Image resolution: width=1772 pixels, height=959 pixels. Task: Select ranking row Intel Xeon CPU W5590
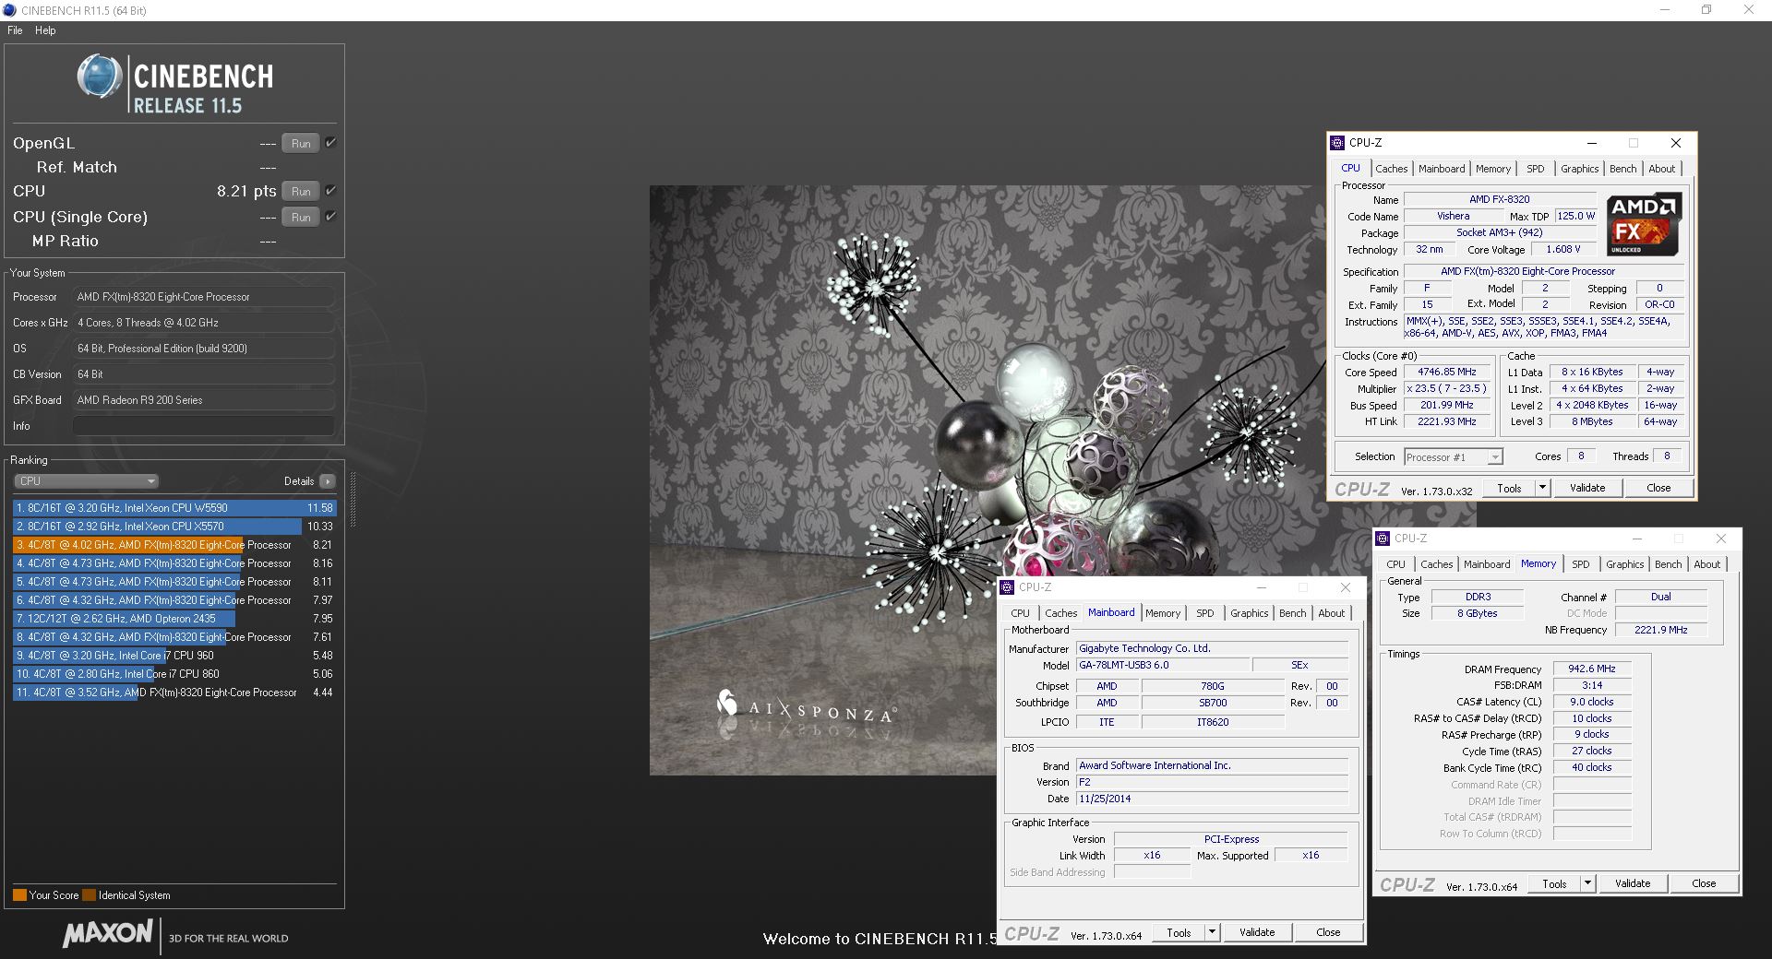tap(174, 508)
